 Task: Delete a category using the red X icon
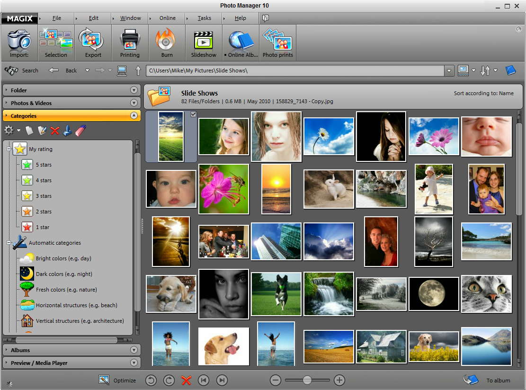[55, 131]
